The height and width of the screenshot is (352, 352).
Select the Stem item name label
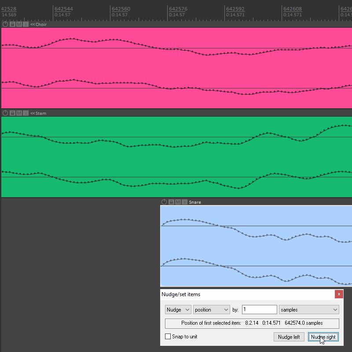coord(38,114)
